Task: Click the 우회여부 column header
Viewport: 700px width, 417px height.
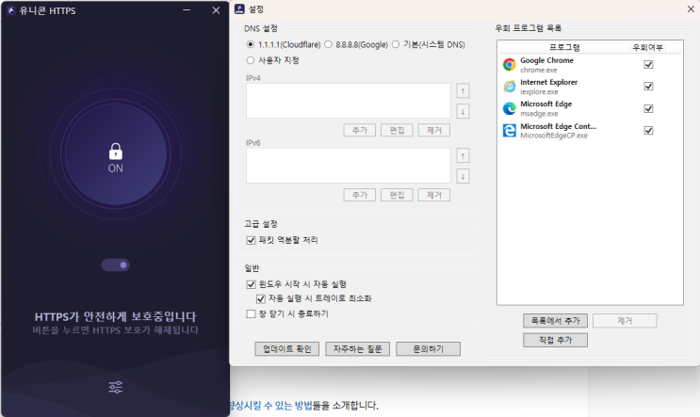Action: [x=648, y=47]
